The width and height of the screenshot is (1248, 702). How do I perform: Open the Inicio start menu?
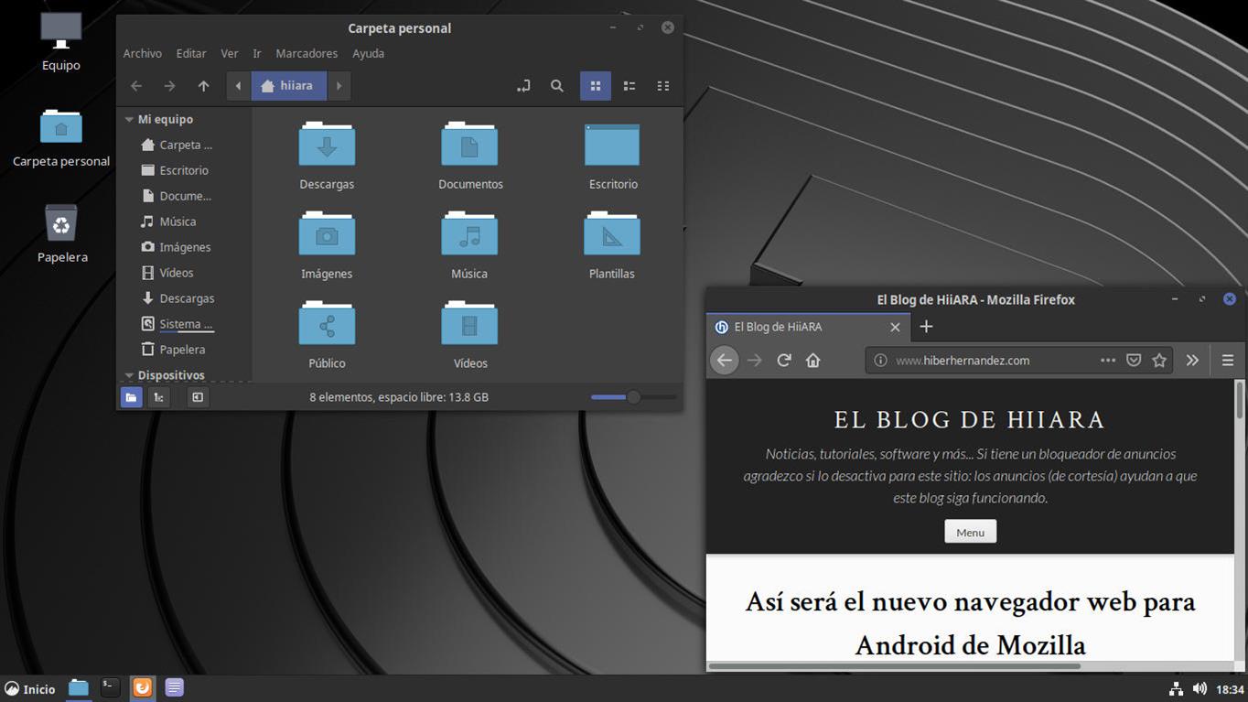(x=30, y=689)
